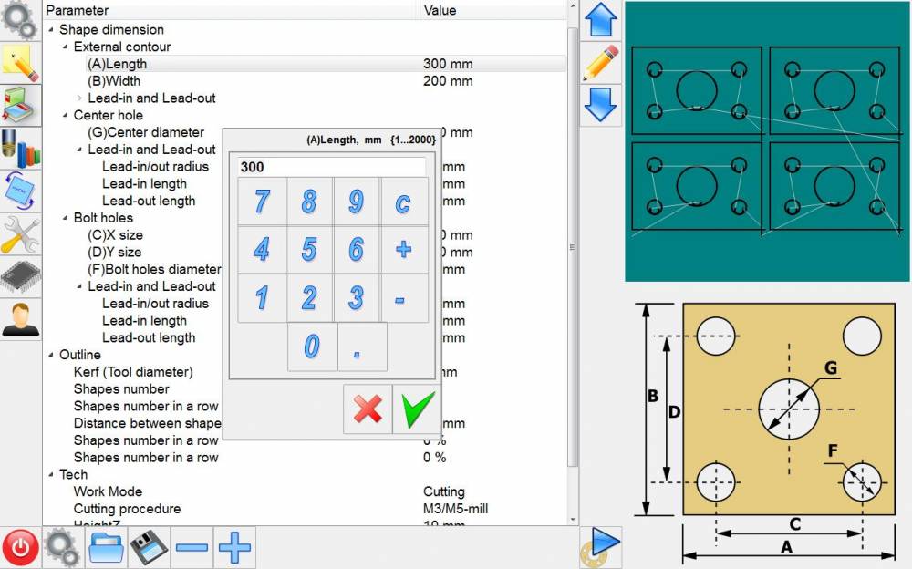Click the length value input field showing 300

(330, 168)
